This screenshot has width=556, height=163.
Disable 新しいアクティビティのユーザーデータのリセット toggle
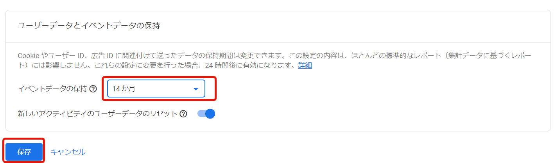tap(206, 114)
